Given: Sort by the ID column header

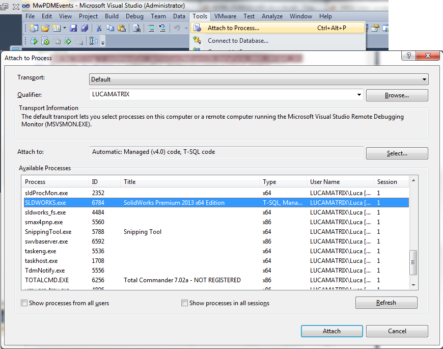Looking at the screenshot, I should (105, 182).
